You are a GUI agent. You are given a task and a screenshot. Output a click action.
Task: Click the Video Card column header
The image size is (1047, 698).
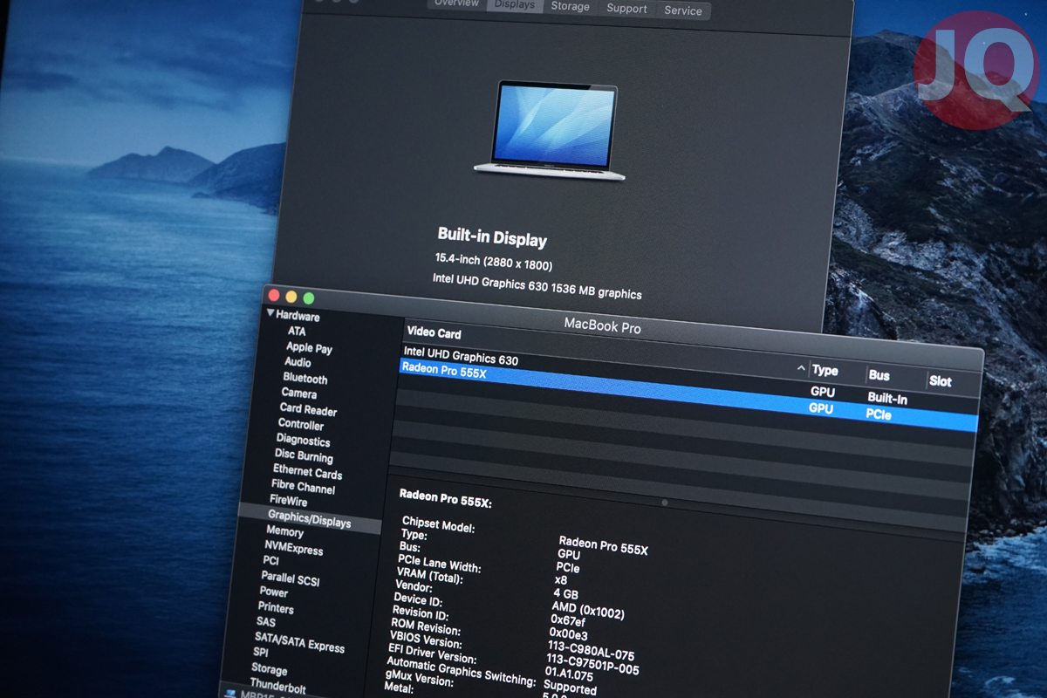tap(434, 332)
